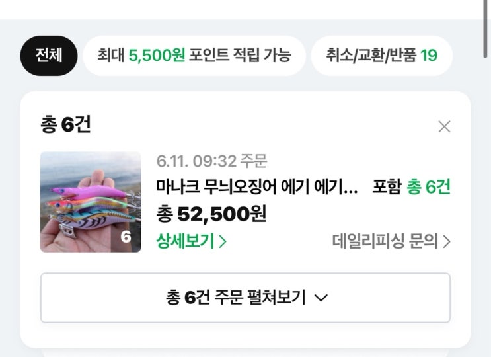The width and height of the screenshot is (491, 357).
Task: Click the 총 6건 card heading
Action: coord(65,124)
